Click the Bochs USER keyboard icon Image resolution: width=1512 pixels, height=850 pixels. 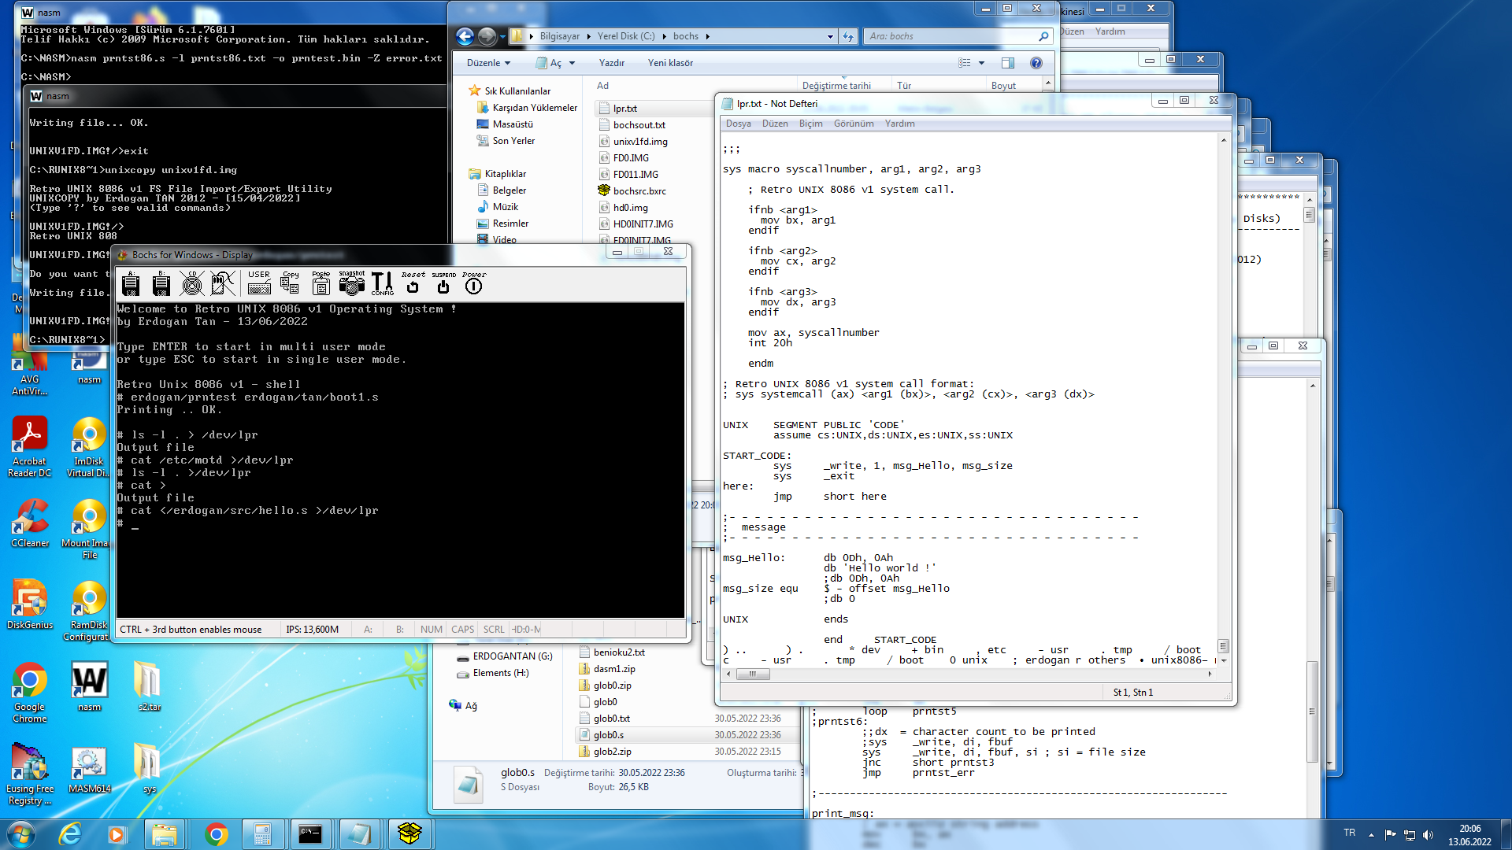[258, 284]
